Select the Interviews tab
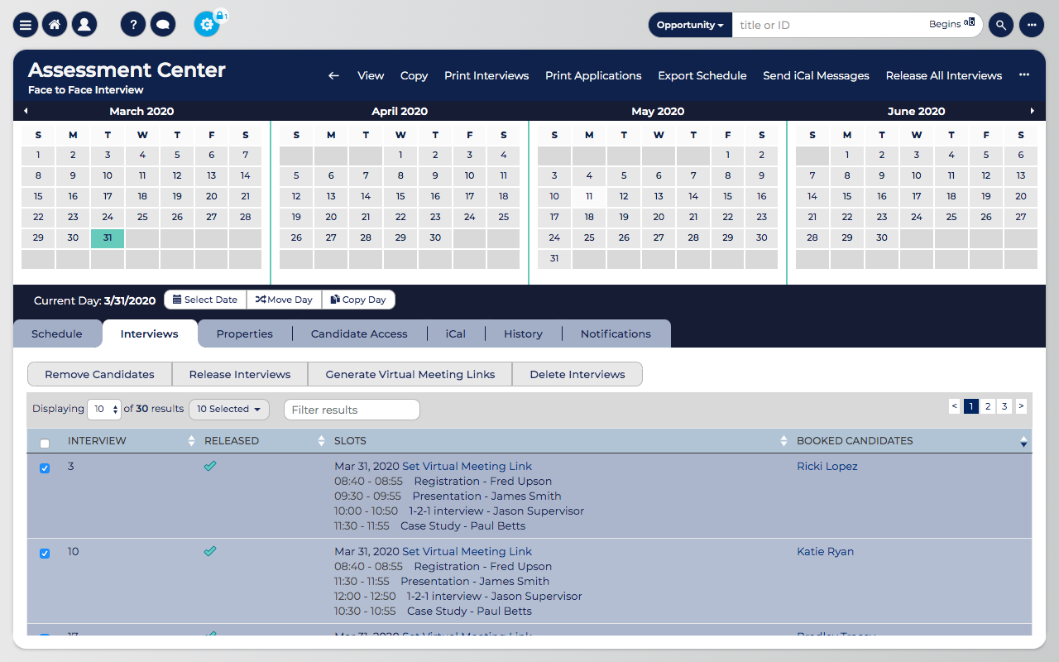Viewport: 1059px width, 662px height. [x=150, y=333]
